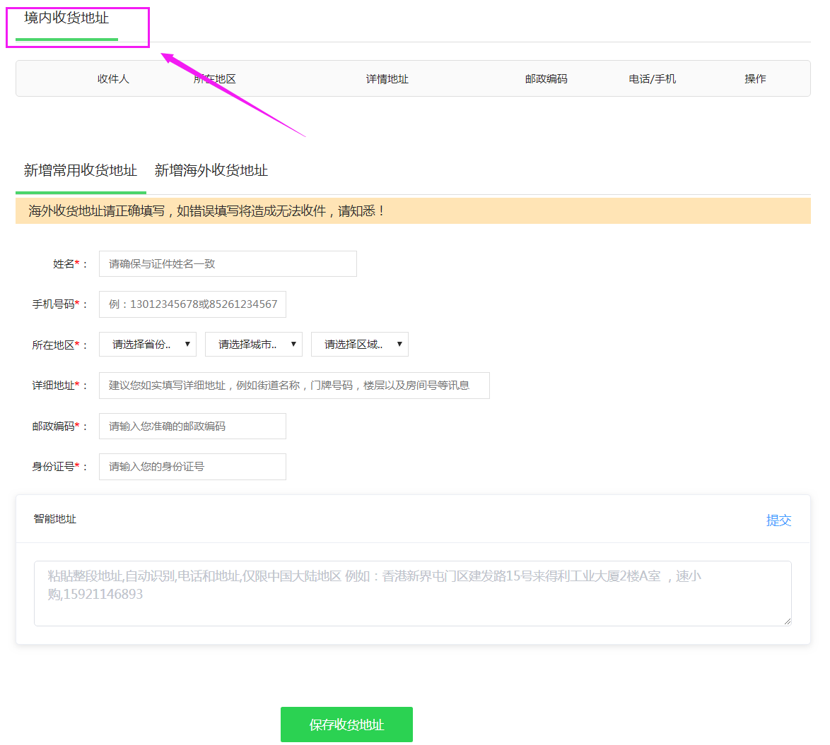The image size is (830, 745).
Task: Click the 智能地址 paste textarea
Action: tap(413, 592)
